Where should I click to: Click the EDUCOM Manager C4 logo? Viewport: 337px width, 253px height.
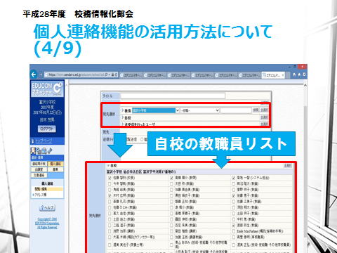point(47,89)
